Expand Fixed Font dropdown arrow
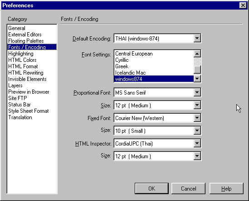Viewport: 249px width, 201px height. tap(197, 118)
